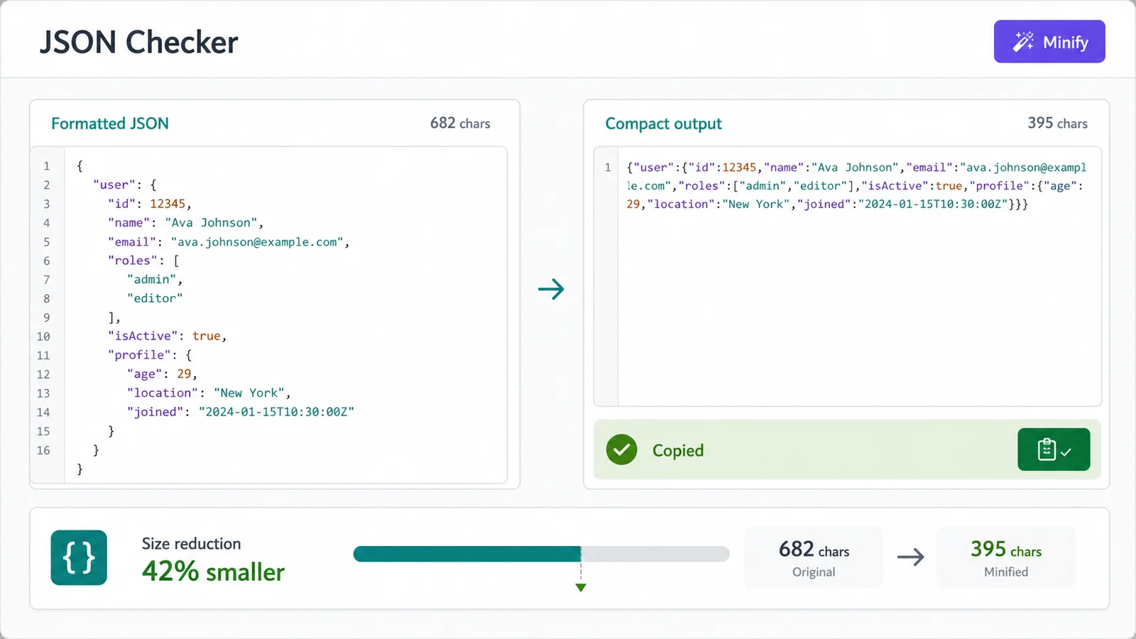Click the arrow between the JSON panels

pos(551,289)
